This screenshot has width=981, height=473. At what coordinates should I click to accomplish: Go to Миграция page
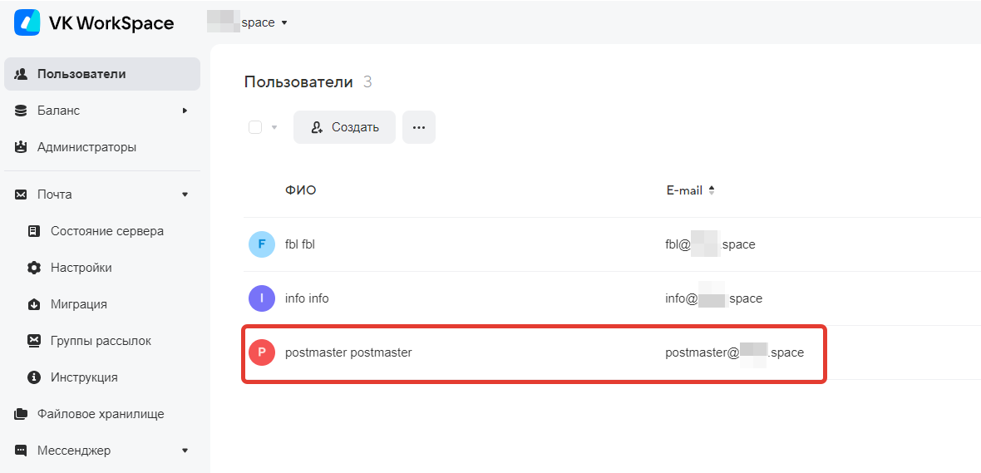coord(78,304)
